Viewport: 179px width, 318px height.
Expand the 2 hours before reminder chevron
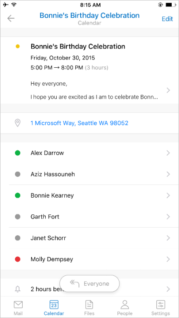point(168,289)
